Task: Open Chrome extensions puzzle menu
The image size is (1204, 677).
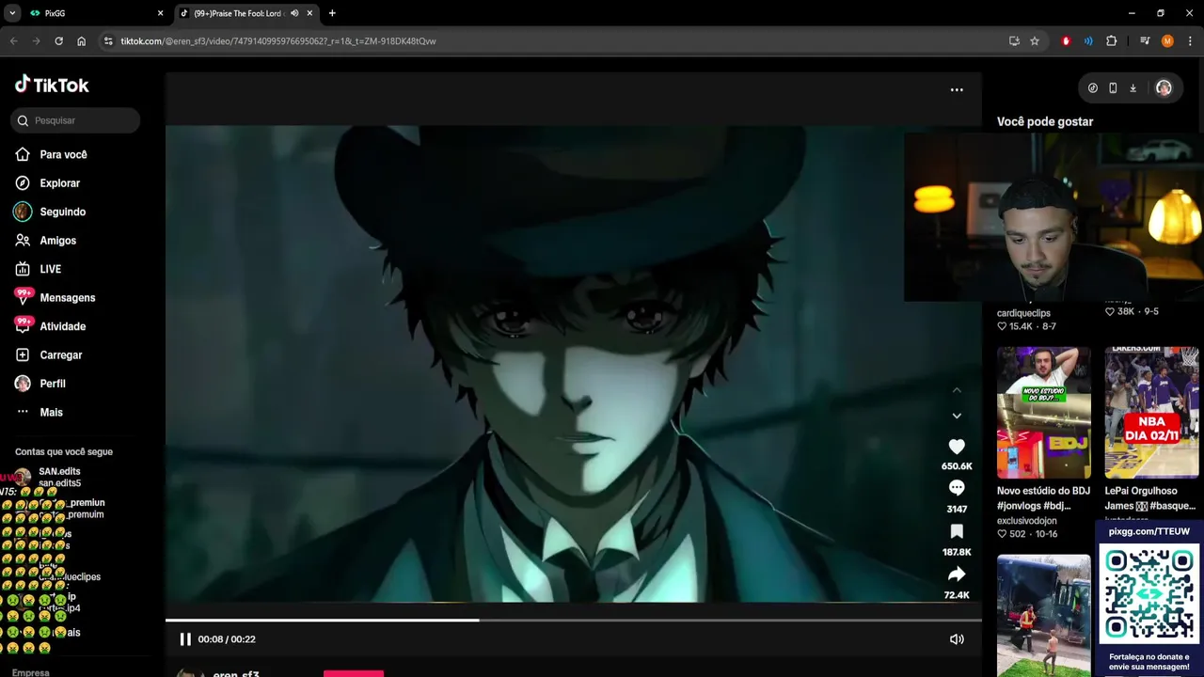Action: 1112,41
